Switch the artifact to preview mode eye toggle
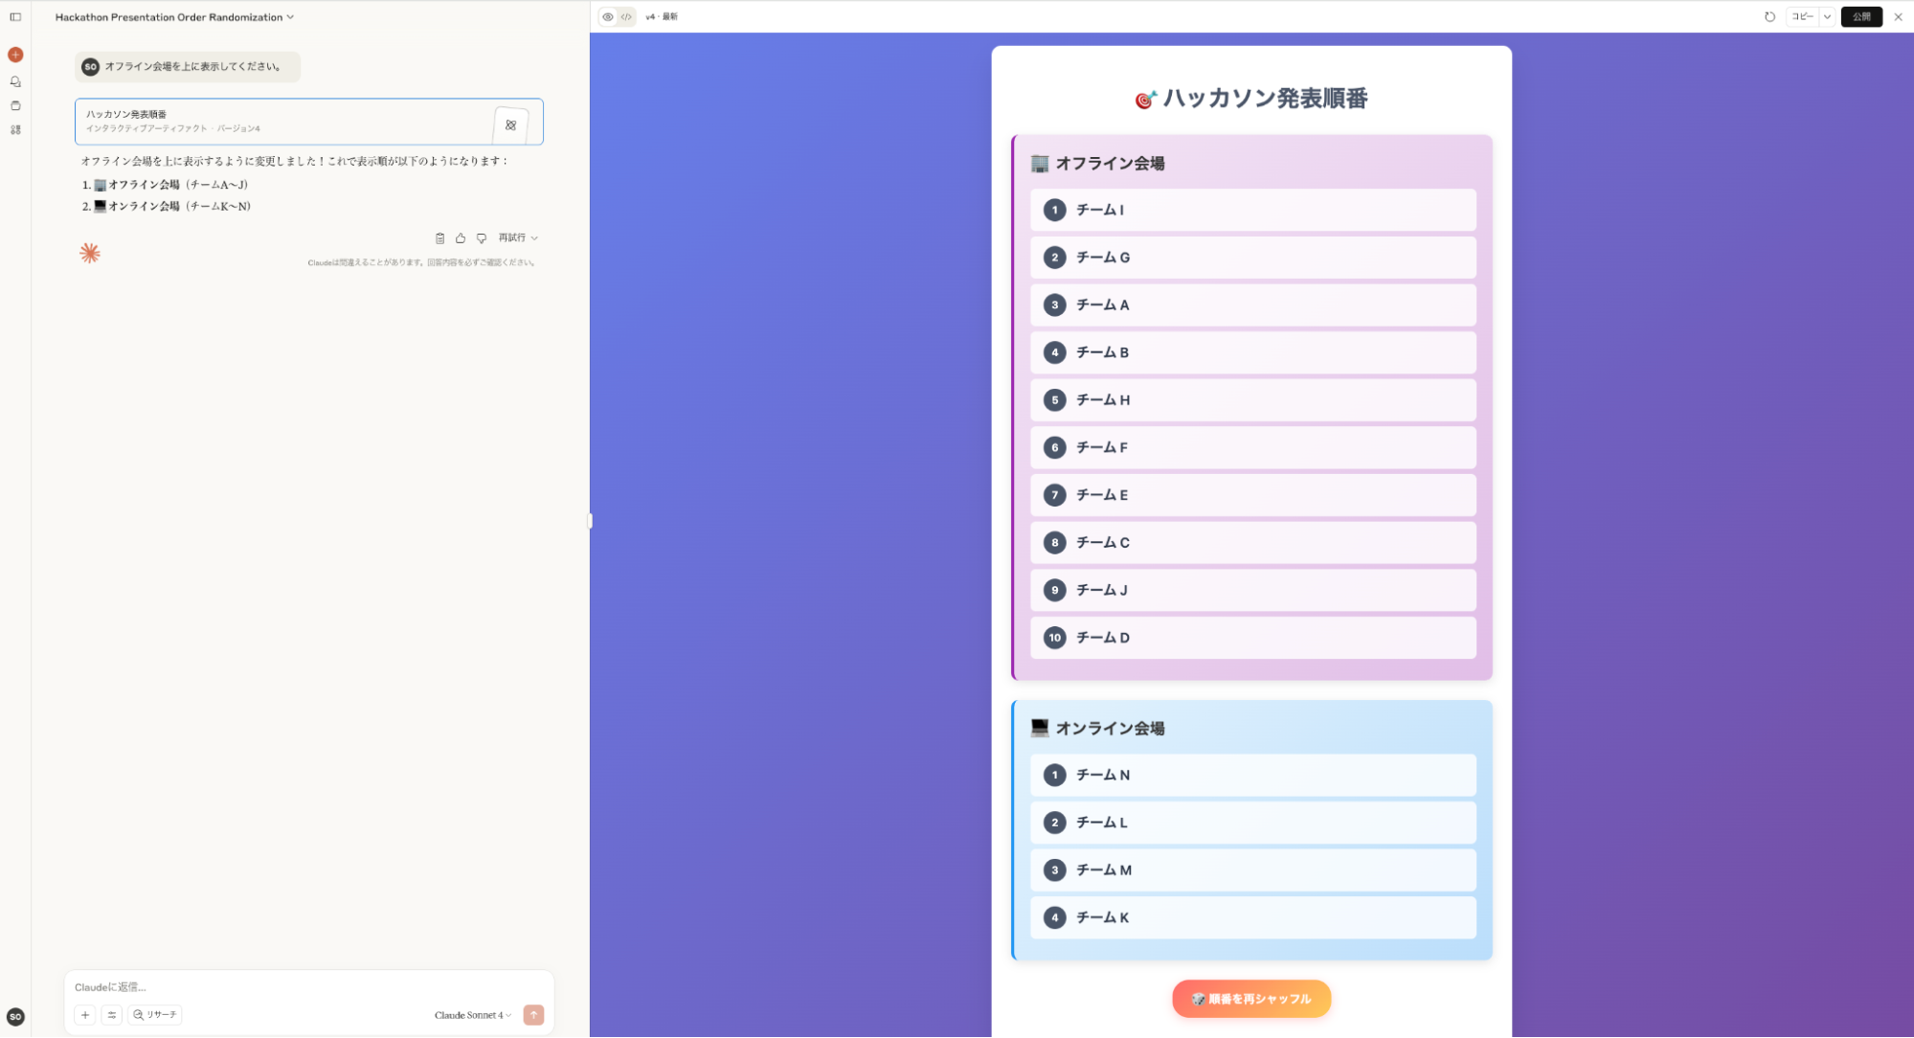Viewport: 1914px width, 1038px height. click(x=606, y=16)
